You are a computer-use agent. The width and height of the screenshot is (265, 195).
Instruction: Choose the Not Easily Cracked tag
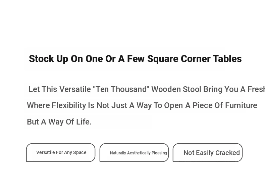click(208, 153)
